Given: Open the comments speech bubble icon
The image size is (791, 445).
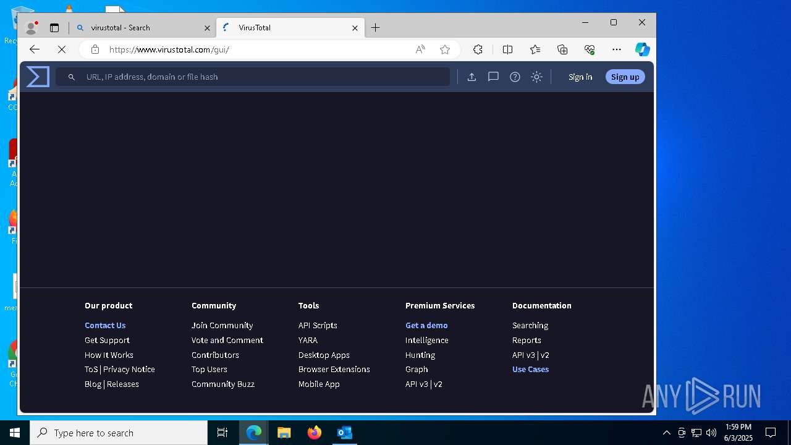Looking at the screenshot, I should 493,77.
